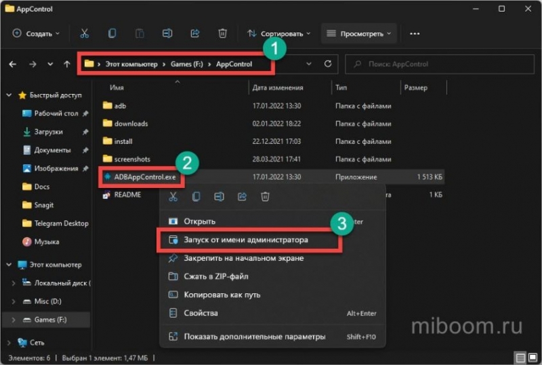The image size is (542, 365).
Task: Click AppControl in the address path
Action: 234,64
